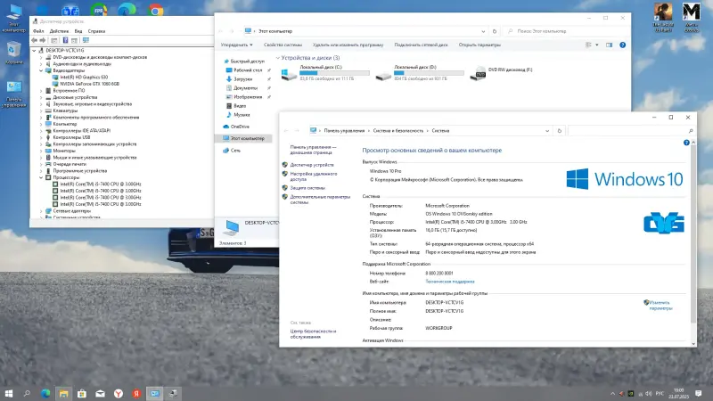The width and height of the screenshot is (713, 401).
Task: Click Диспетчер устройств link in System window
Action: [312, 165]
